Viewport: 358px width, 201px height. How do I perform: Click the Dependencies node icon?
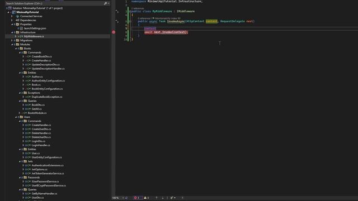[x=17, y=20]
